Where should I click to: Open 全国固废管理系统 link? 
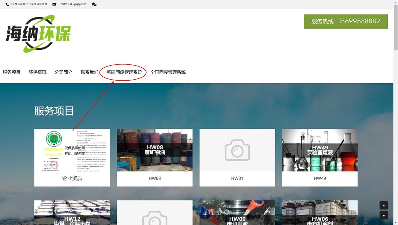click(168, 72)
